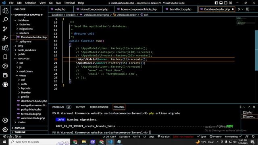Collapse the database folder
This screenshot has height=145, width=258.
pos(23,20)
